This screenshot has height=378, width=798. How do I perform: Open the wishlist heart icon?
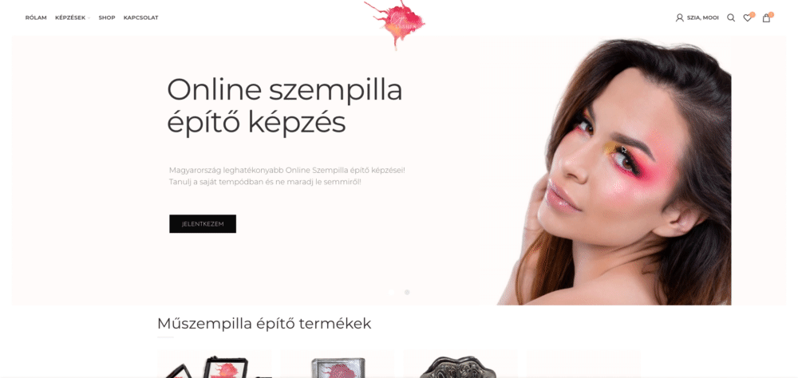(x=747, y=18)
